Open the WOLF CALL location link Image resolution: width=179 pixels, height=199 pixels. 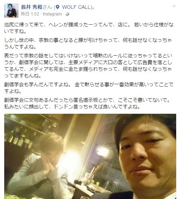[76, 7]
